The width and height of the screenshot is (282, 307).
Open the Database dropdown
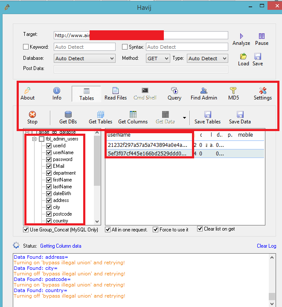pyautogui.click(x=84, y=58)
